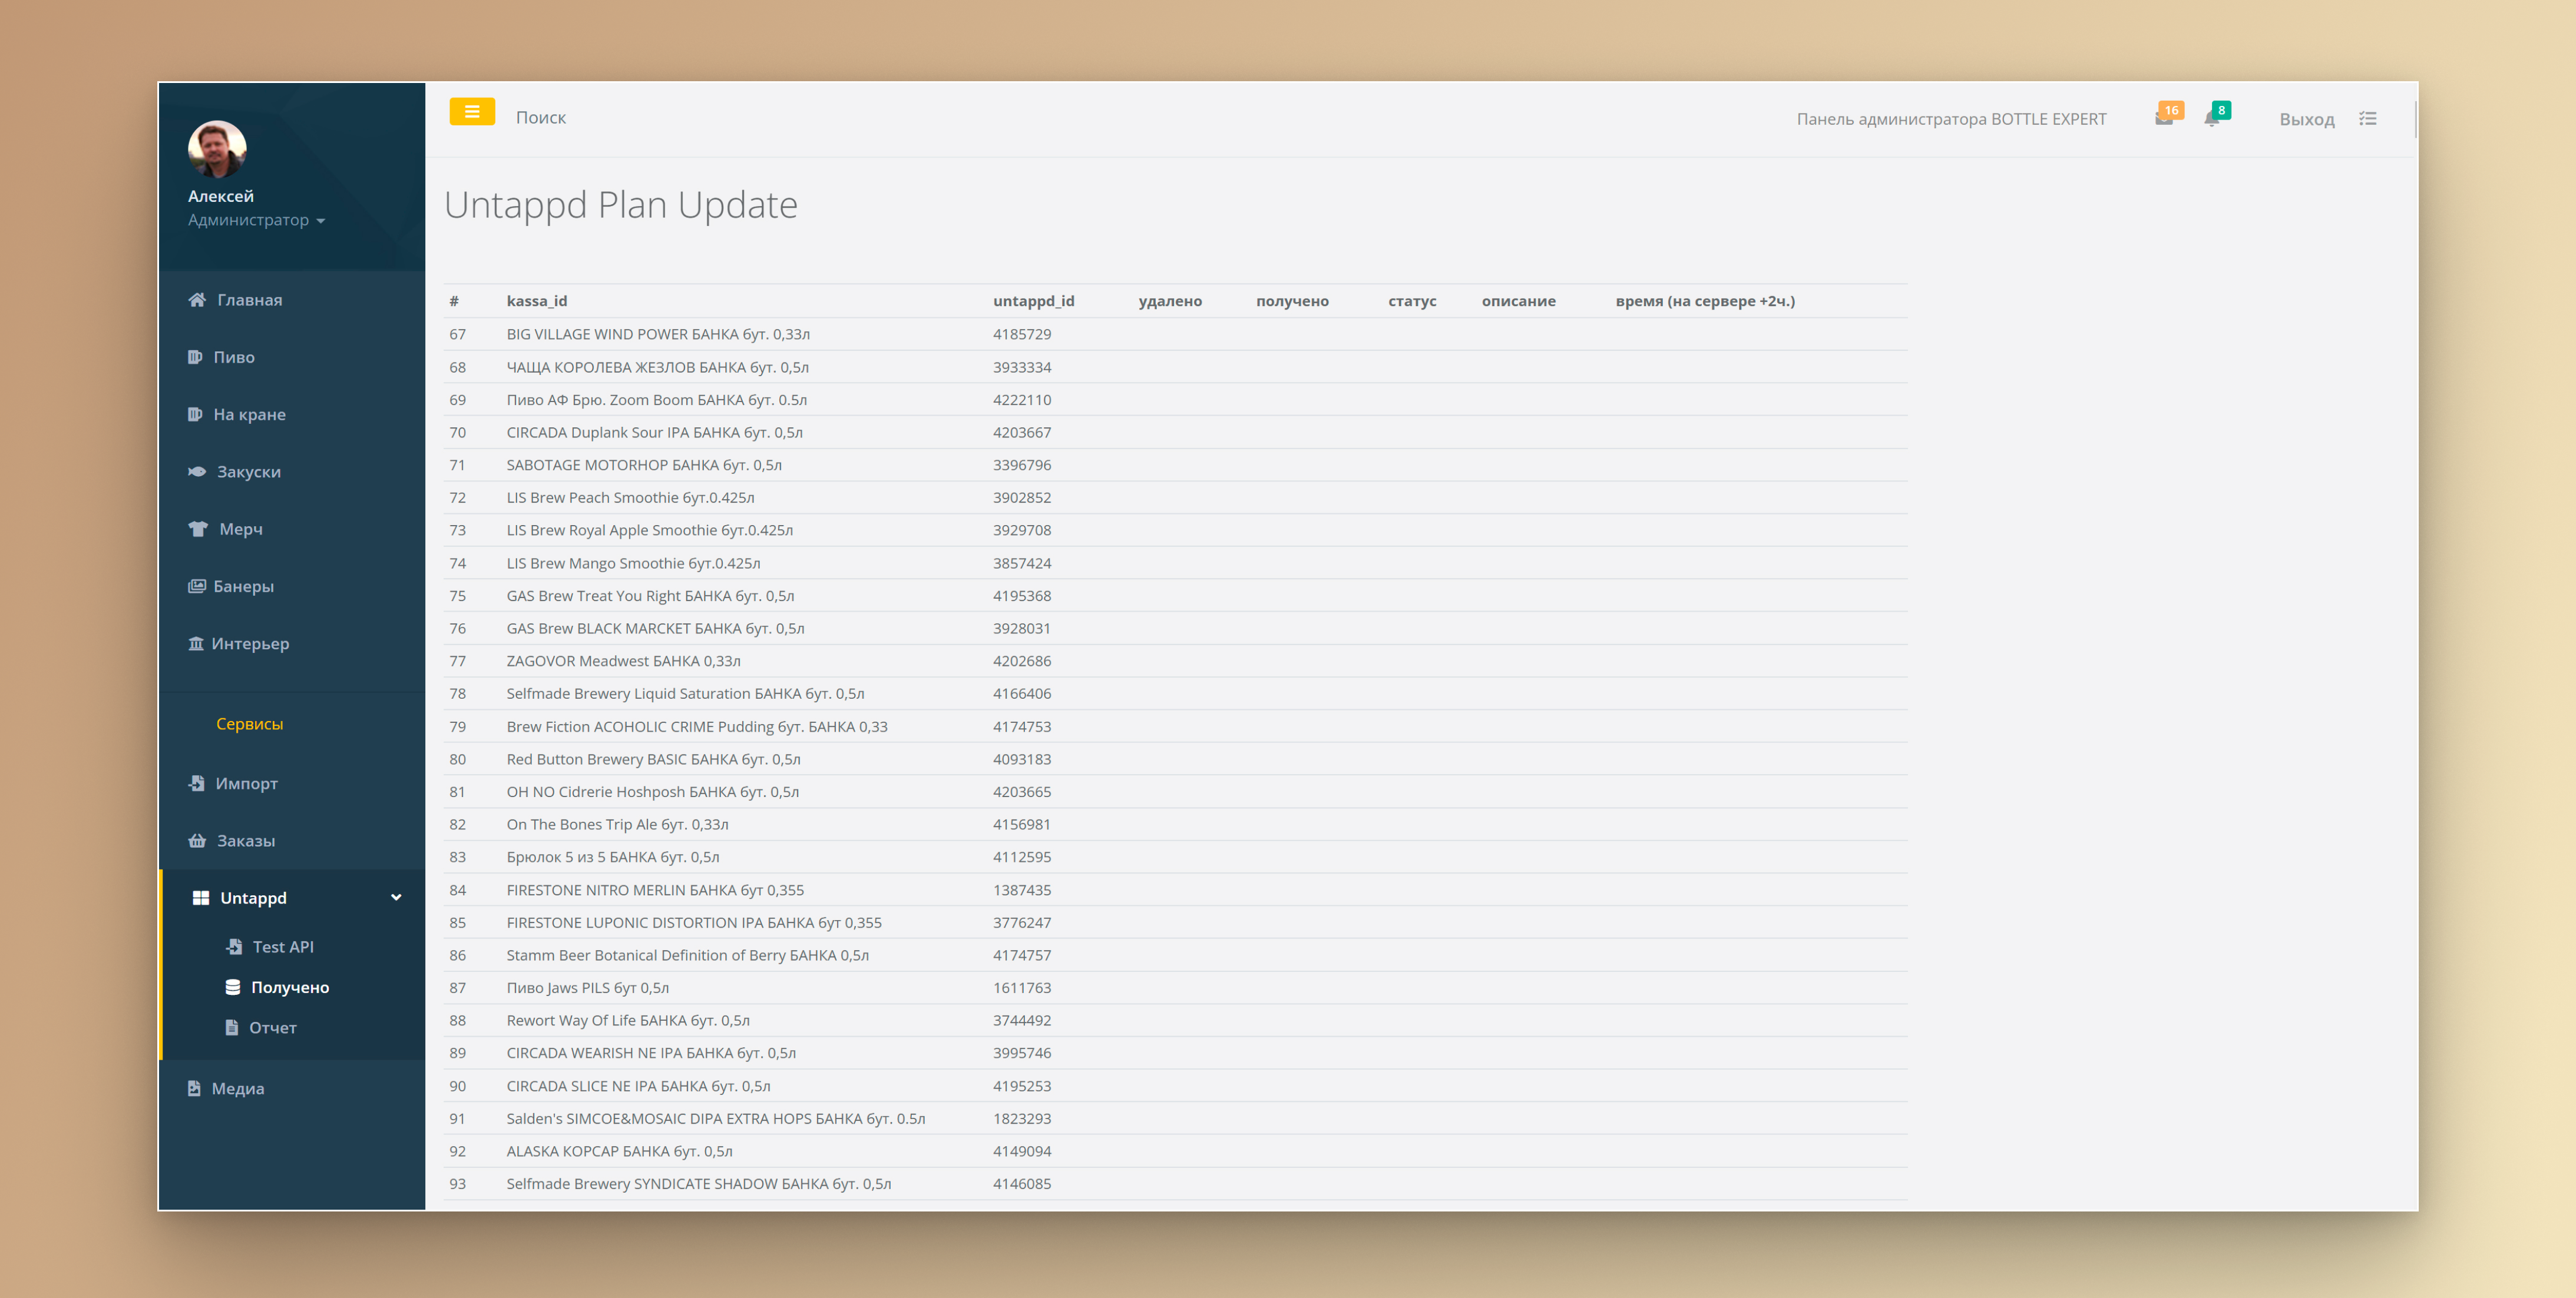Click the удалено column header
Image resolution: width=2576 pixels, height=1298 pixels.
click(x=1170, y=301)
